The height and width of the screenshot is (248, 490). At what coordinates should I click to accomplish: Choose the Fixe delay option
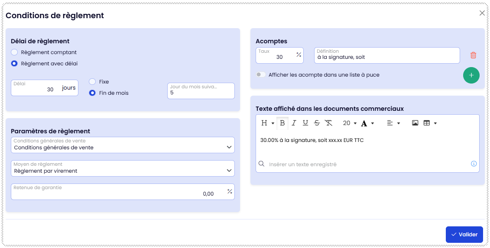tap(92, 82)
